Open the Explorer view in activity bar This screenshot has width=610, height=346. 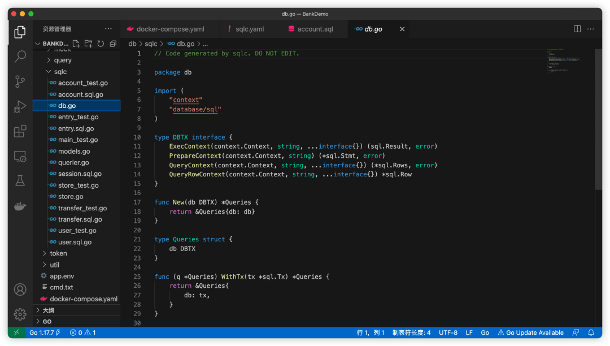coord(20,32)
